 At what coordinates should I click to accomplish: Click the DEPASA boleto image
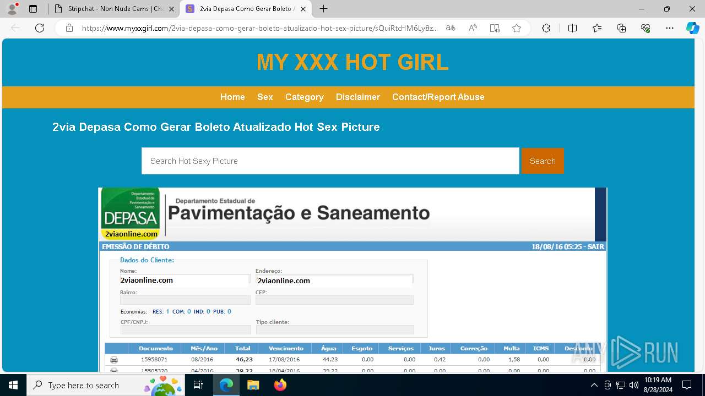(352, 279)
